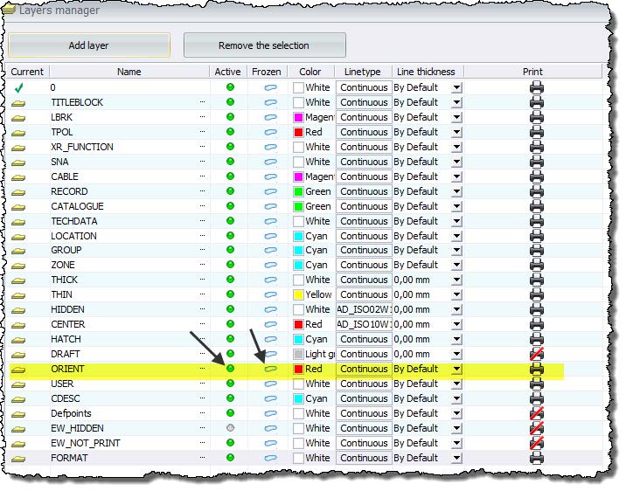Click the Add layer button
This screenshot has height=491, width=626.
click(89, 45)
